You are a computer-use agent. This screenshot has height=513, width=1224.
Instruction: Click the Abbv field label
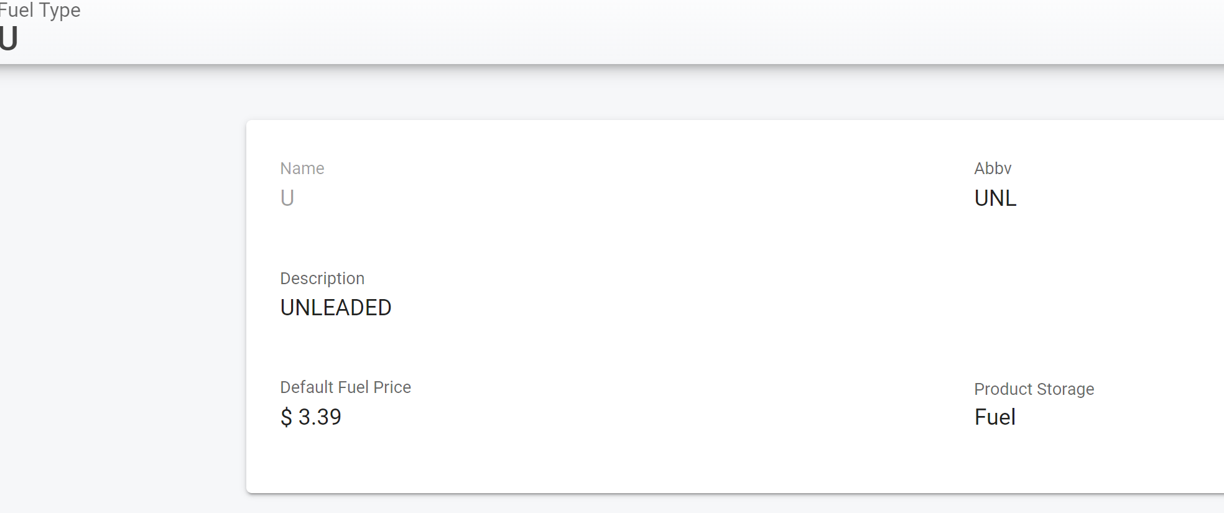[x=993, y=169]
